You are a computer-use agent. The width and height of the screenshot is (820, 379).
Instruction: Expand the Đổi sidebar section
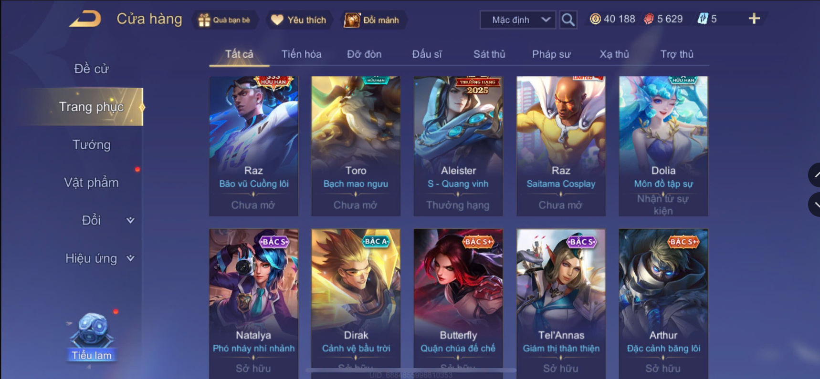point(107,220)
